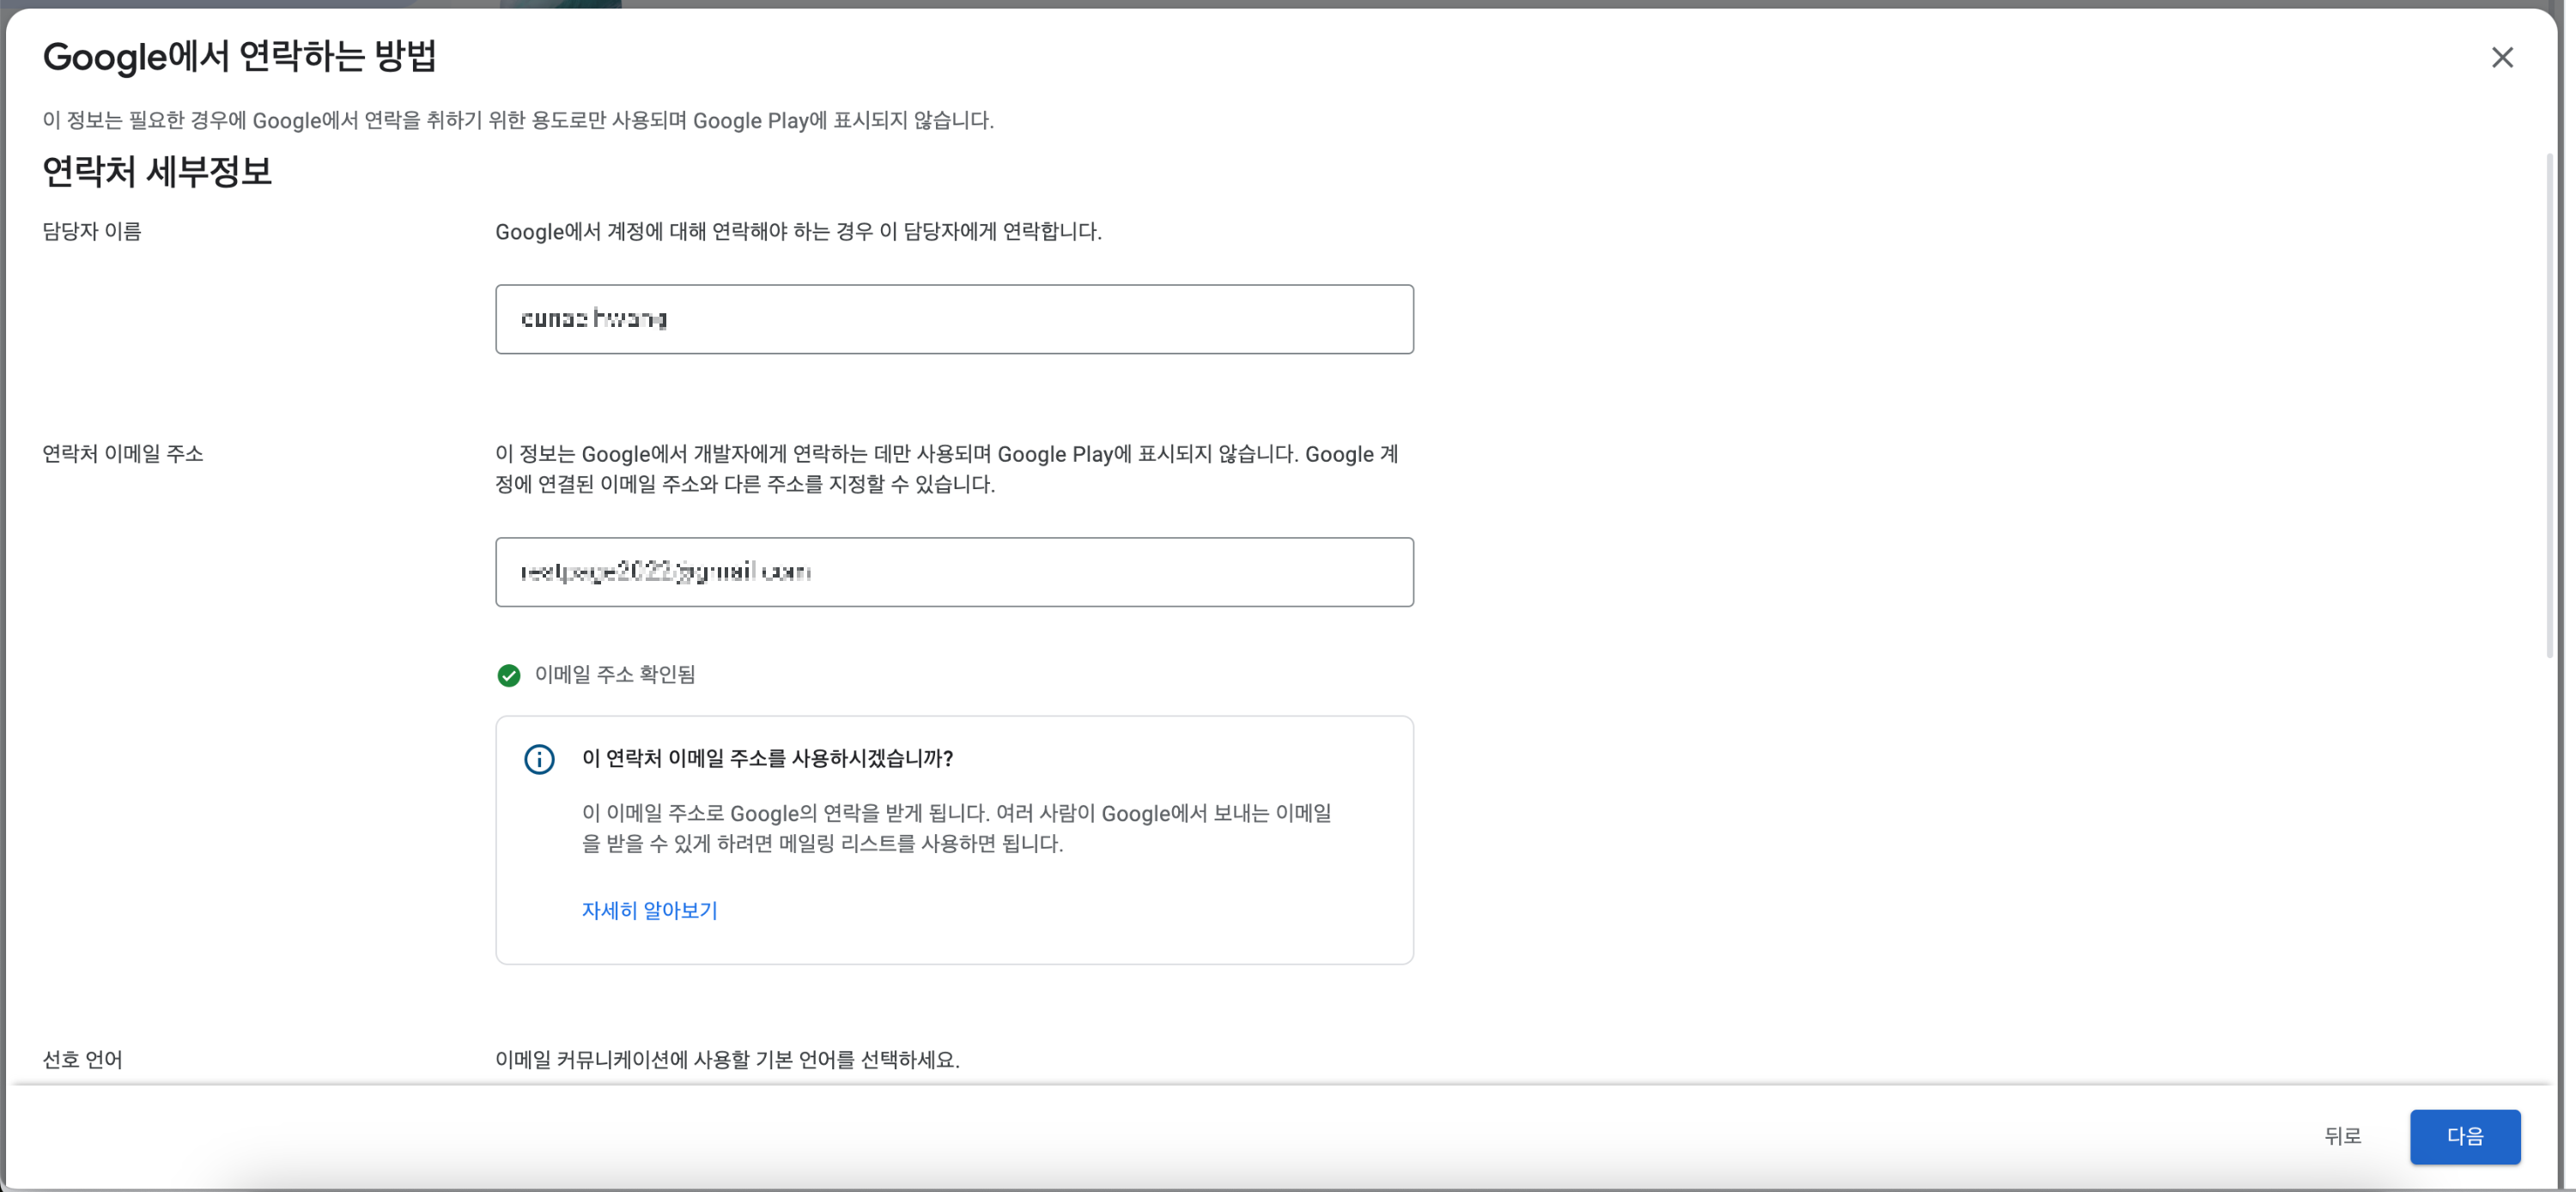Image resolution: width=2576 pixels, height=1192 pixels.
Task: Click the contact person name input field
Action: tap(953, 318)
